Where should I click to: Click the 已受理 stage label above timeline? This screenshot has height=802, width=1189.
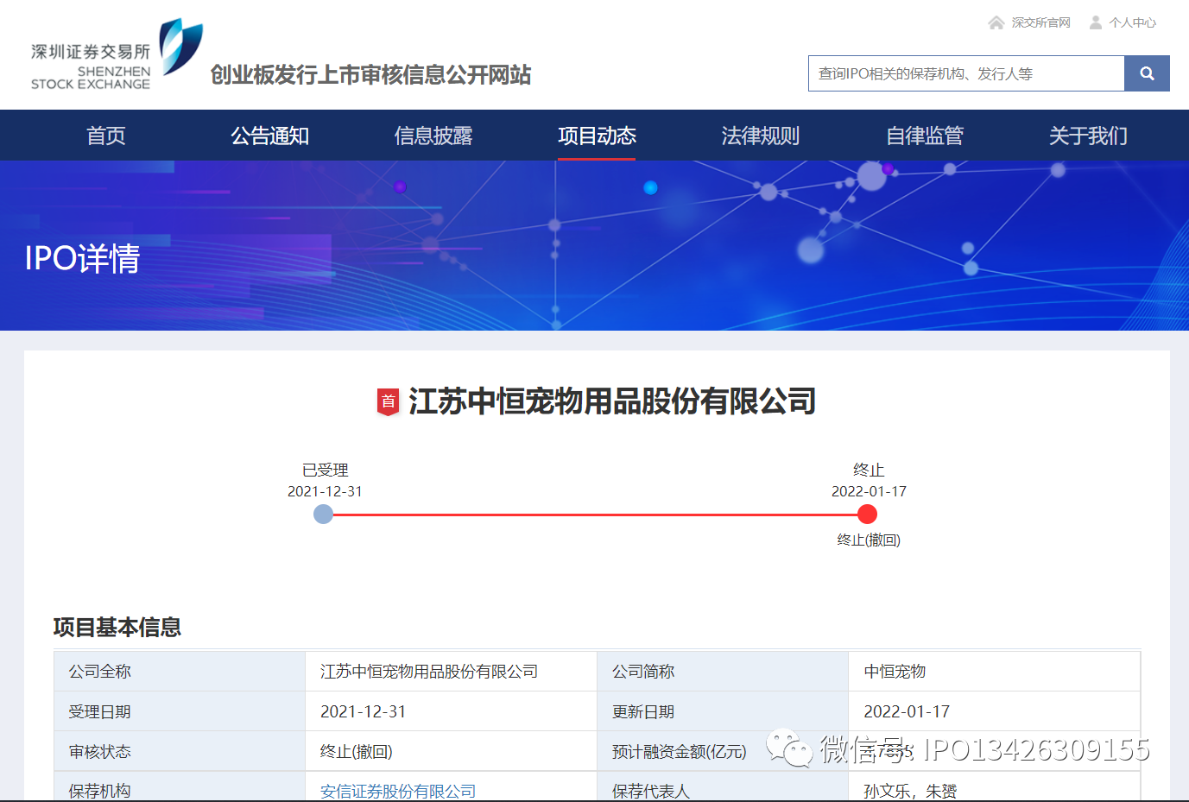[x=325, y=470]
